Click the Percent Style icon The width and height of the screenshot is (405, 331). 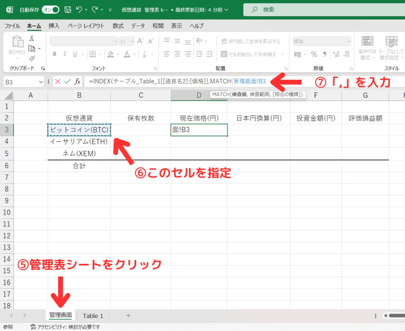coord(314,53)
